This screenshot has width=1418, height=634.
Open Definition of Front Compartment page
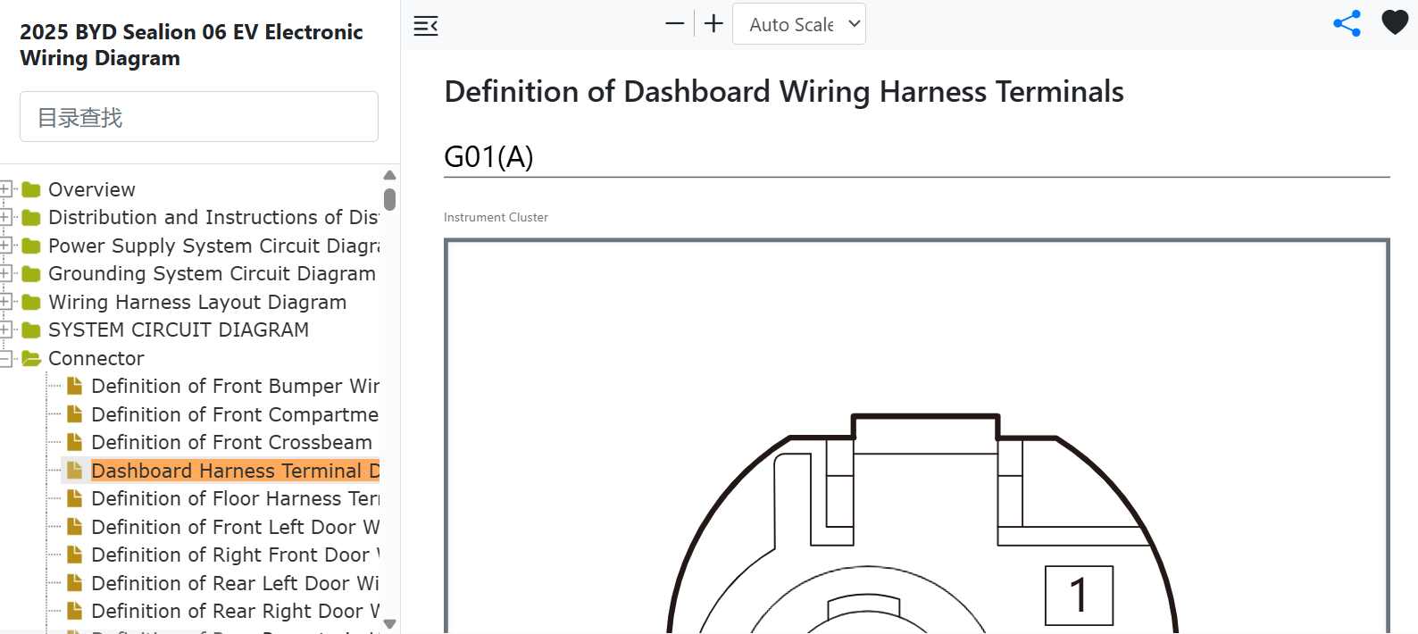(235, 414)
